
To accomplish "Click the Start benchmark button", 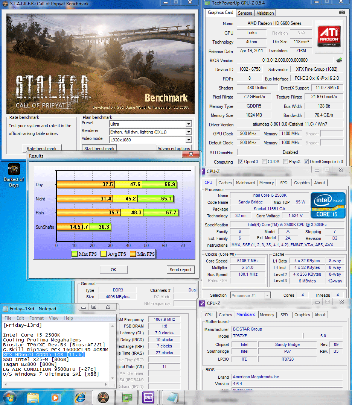I will point(99,148).
